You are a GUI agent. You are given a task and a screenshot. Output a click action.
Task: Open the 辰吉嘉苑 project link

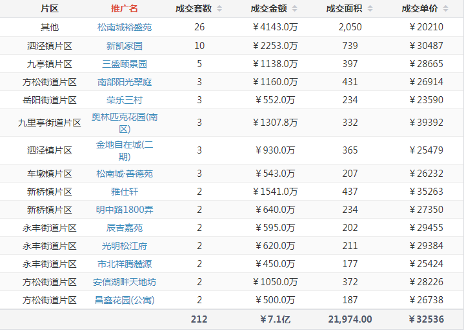[125, 228]
